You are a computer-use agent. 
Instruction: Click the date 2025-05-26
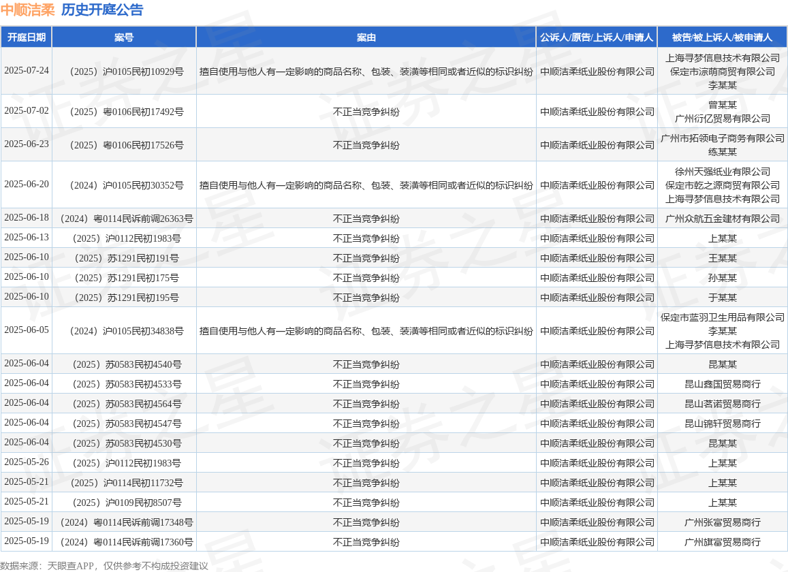[27, 462]
